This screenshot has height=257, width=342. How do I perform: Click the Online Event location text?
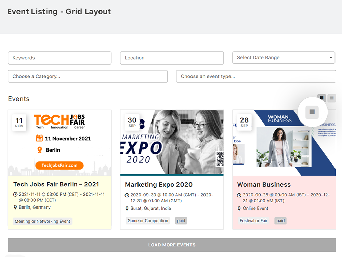(255, 208)
